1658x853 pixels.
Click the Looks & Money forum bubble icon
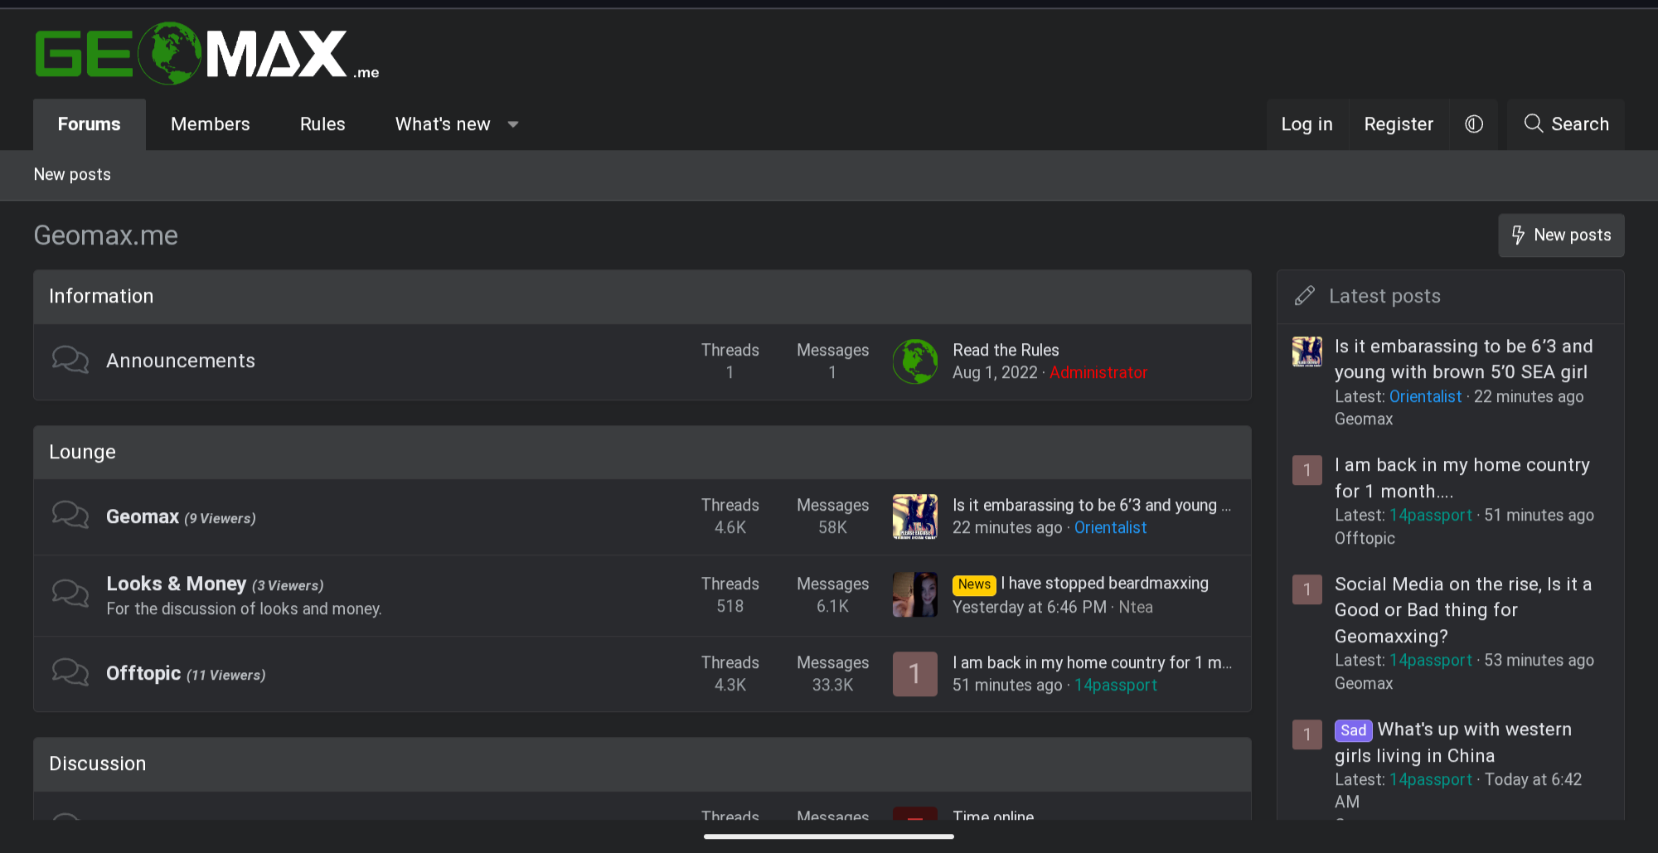[x=70, y=594]
